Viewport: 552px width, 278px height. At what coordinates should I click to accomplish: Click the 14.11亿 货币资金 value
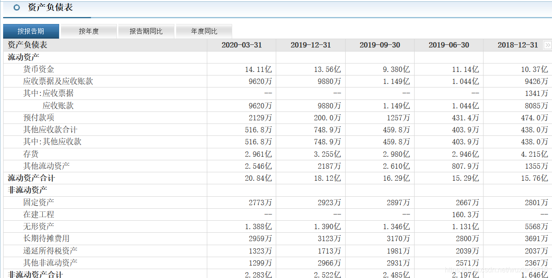click(x=258, y=70)
